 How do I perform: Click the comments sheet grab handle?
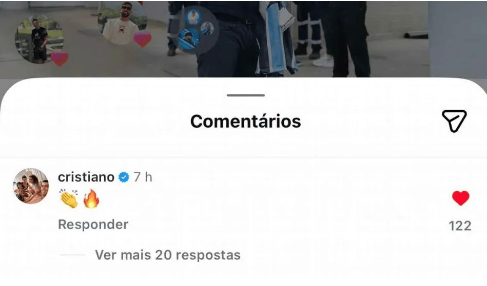246,95
